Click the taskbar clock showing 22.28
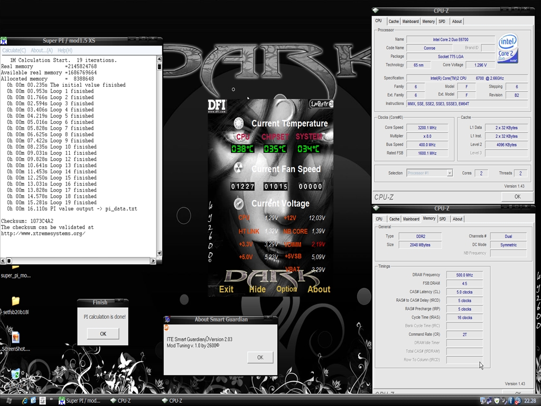 [x=530, y=401]
